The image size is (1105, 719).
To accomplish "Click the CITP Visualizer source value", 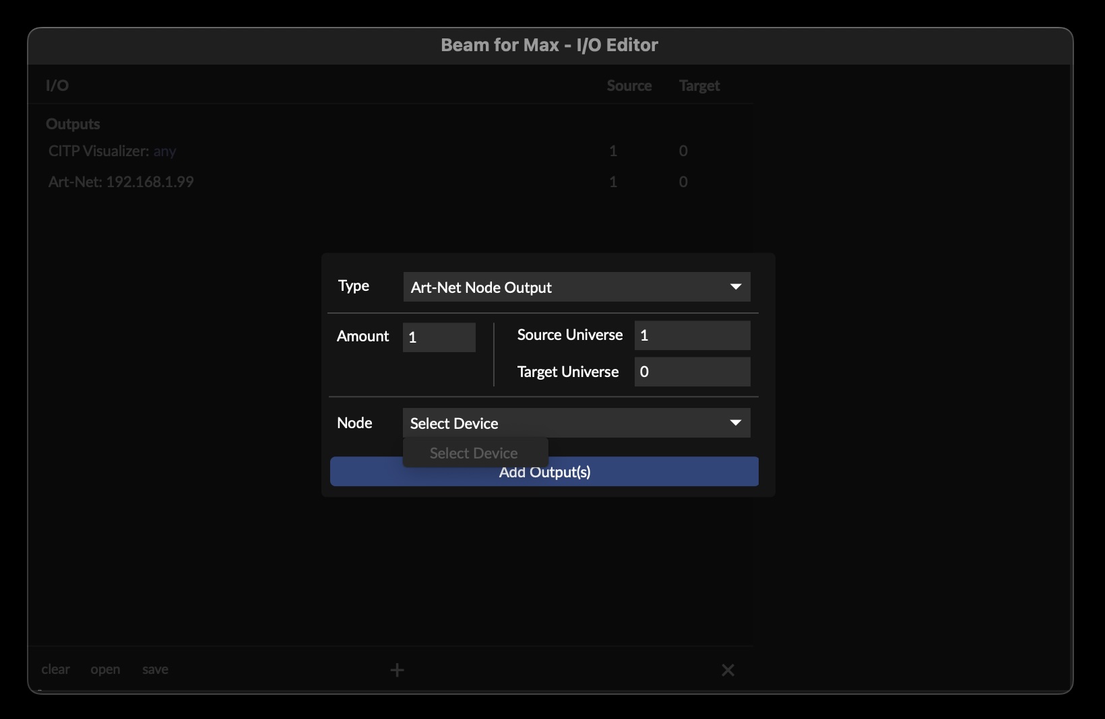I will [x=613, y=151].
